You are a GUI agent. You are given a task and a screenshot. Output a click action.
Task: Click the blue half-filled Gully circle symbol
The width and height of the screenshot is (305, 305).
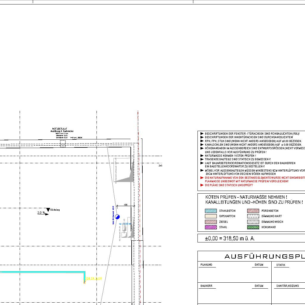(x=117, y=216)
